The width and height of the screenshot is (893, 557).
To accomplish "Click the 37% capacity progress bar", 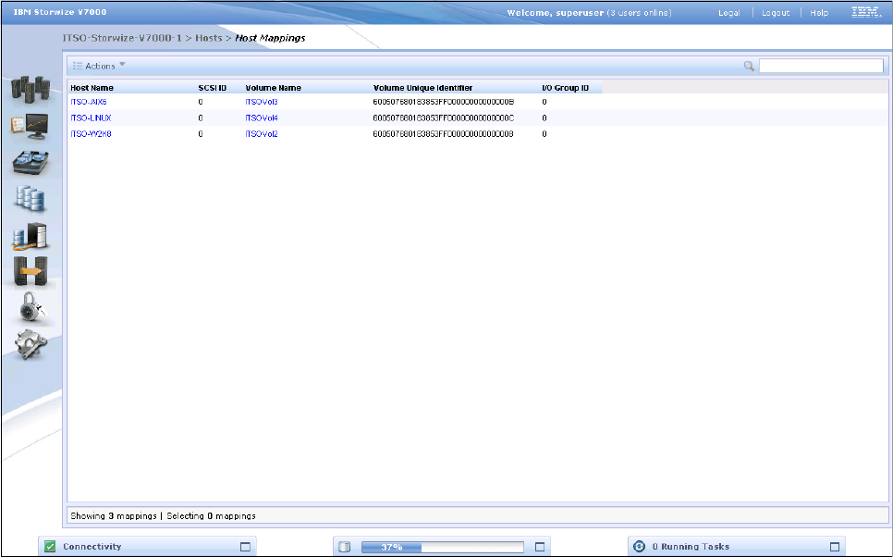I will pyautogui.click(x=442, y=547).
